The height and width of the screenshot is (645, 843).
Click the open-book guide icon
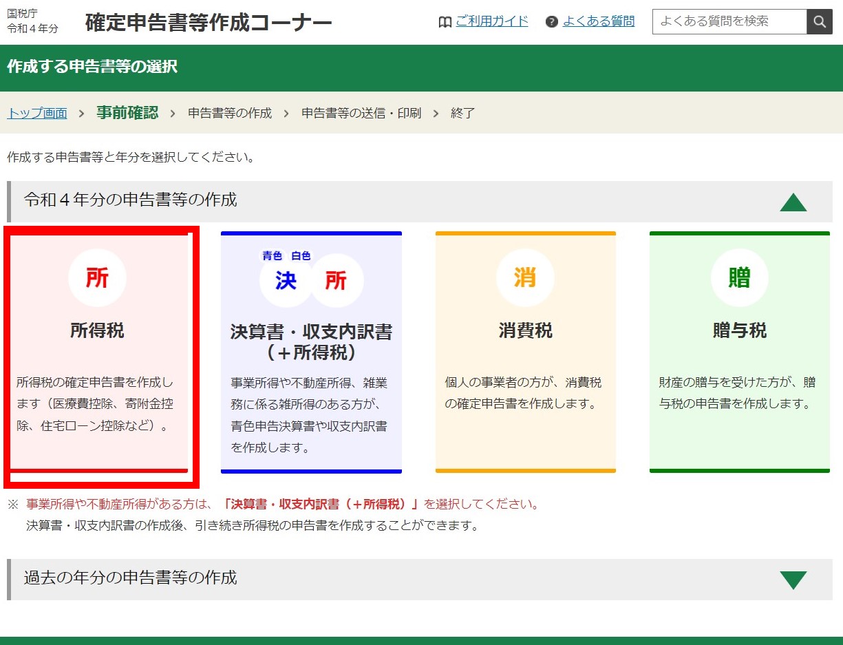click(x=445, y=22)
